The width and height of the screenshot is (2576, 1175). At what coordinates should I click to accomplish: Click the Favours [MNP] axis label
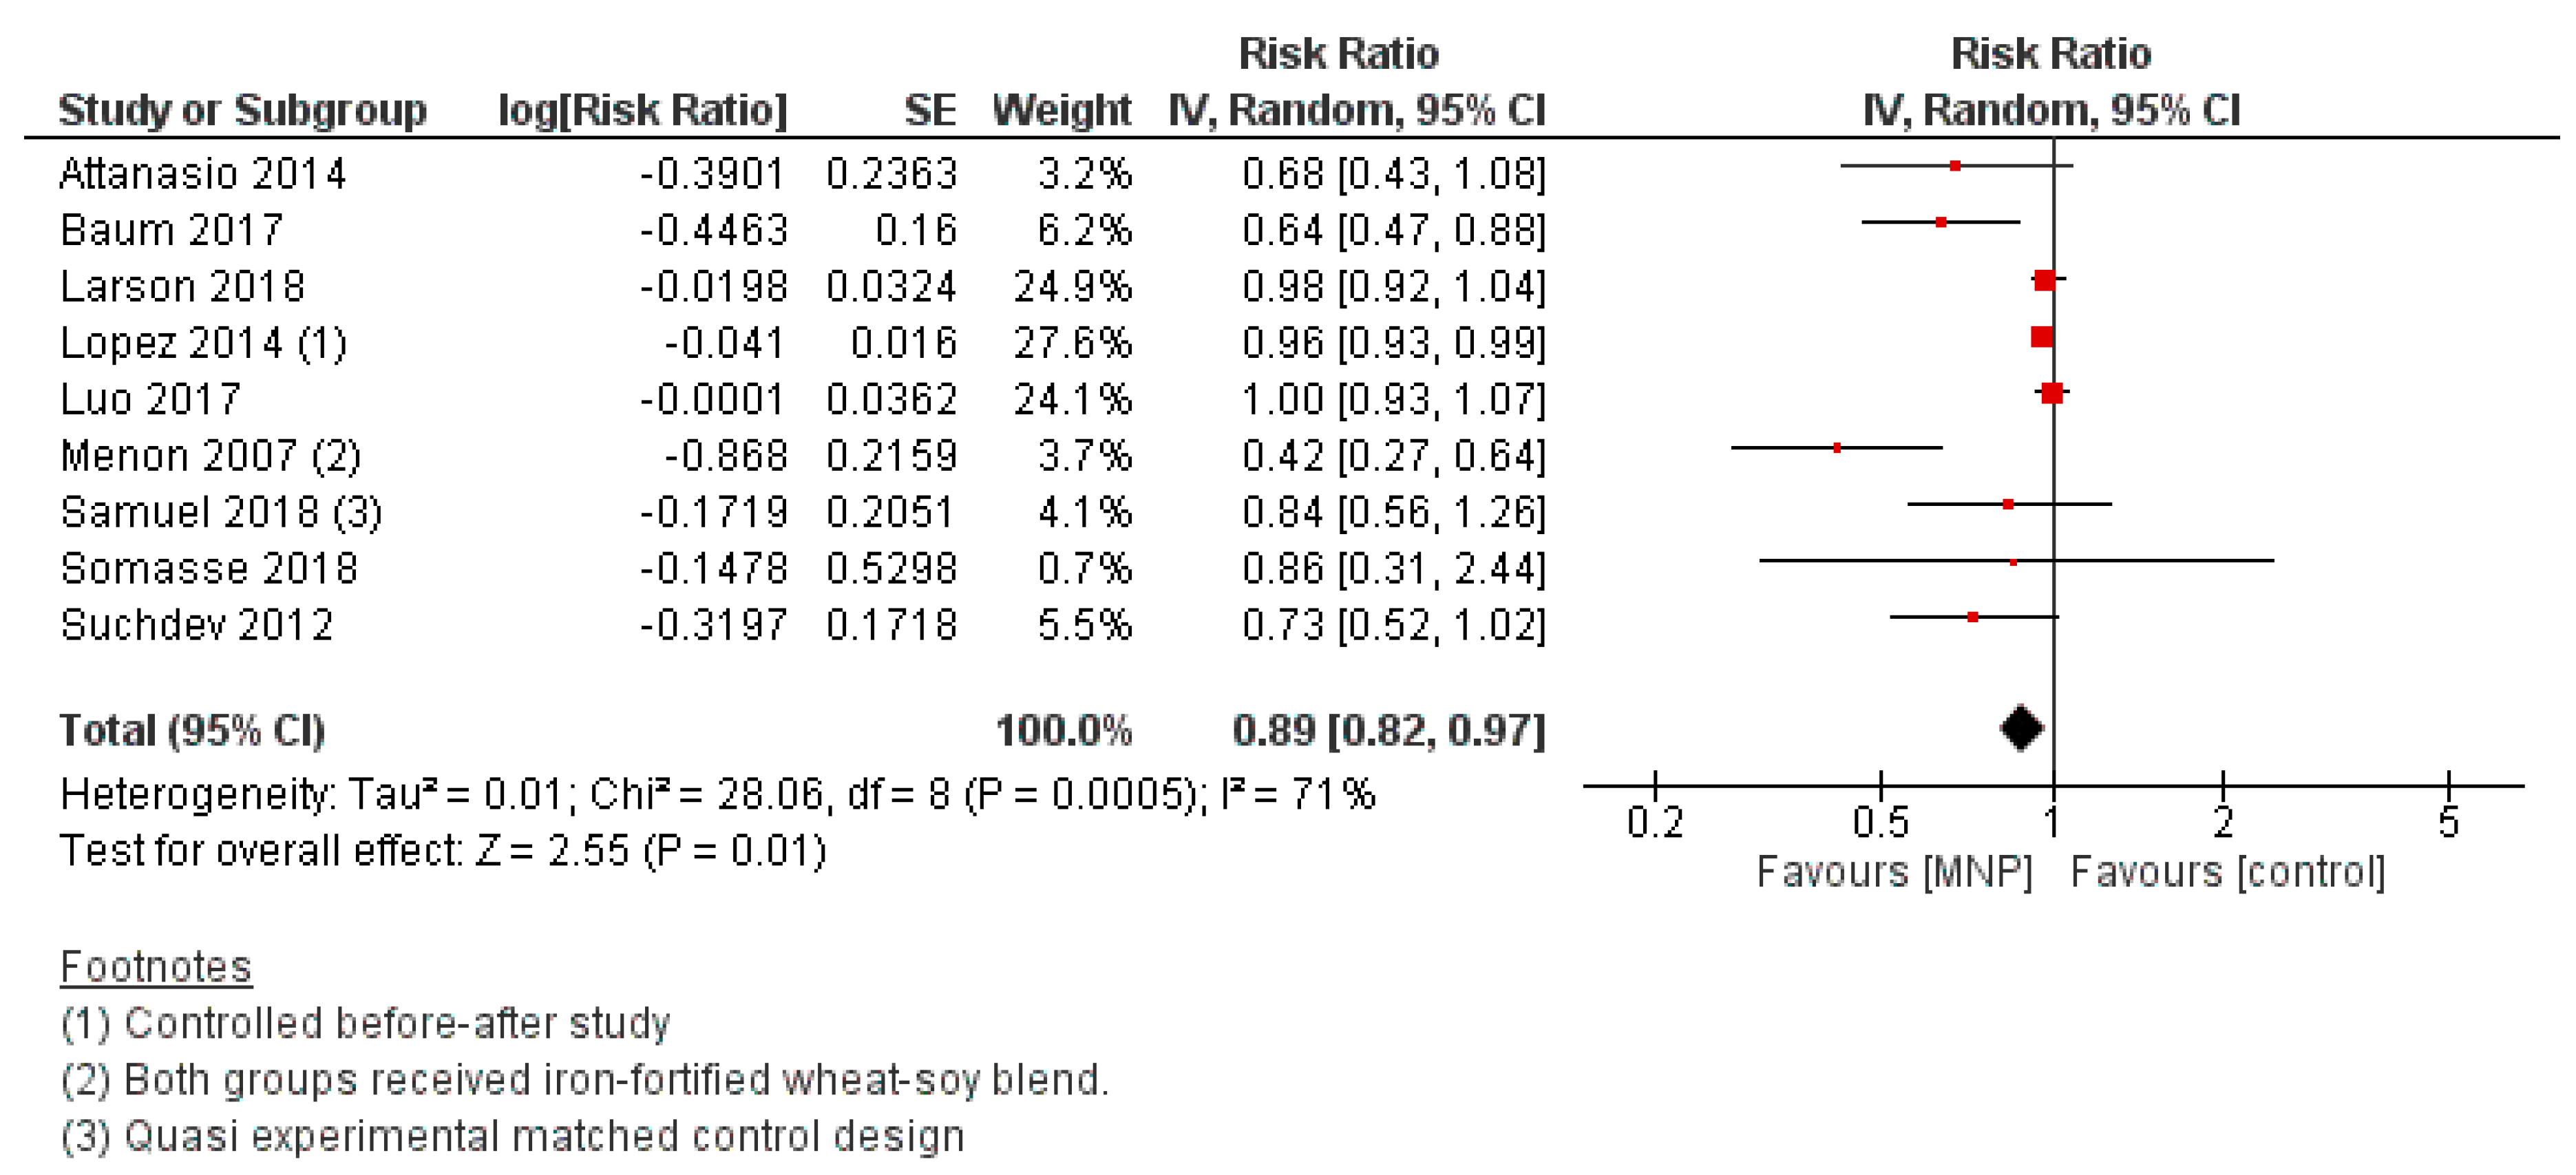pos(1895,872)
